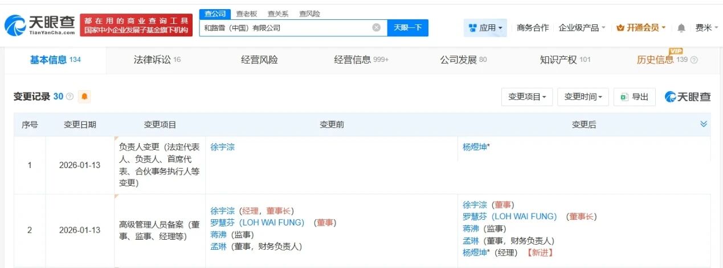Click the orange alert bell beside 变更记录
The height and width of the screenshot is (268, 723).
tap(84, 97)
